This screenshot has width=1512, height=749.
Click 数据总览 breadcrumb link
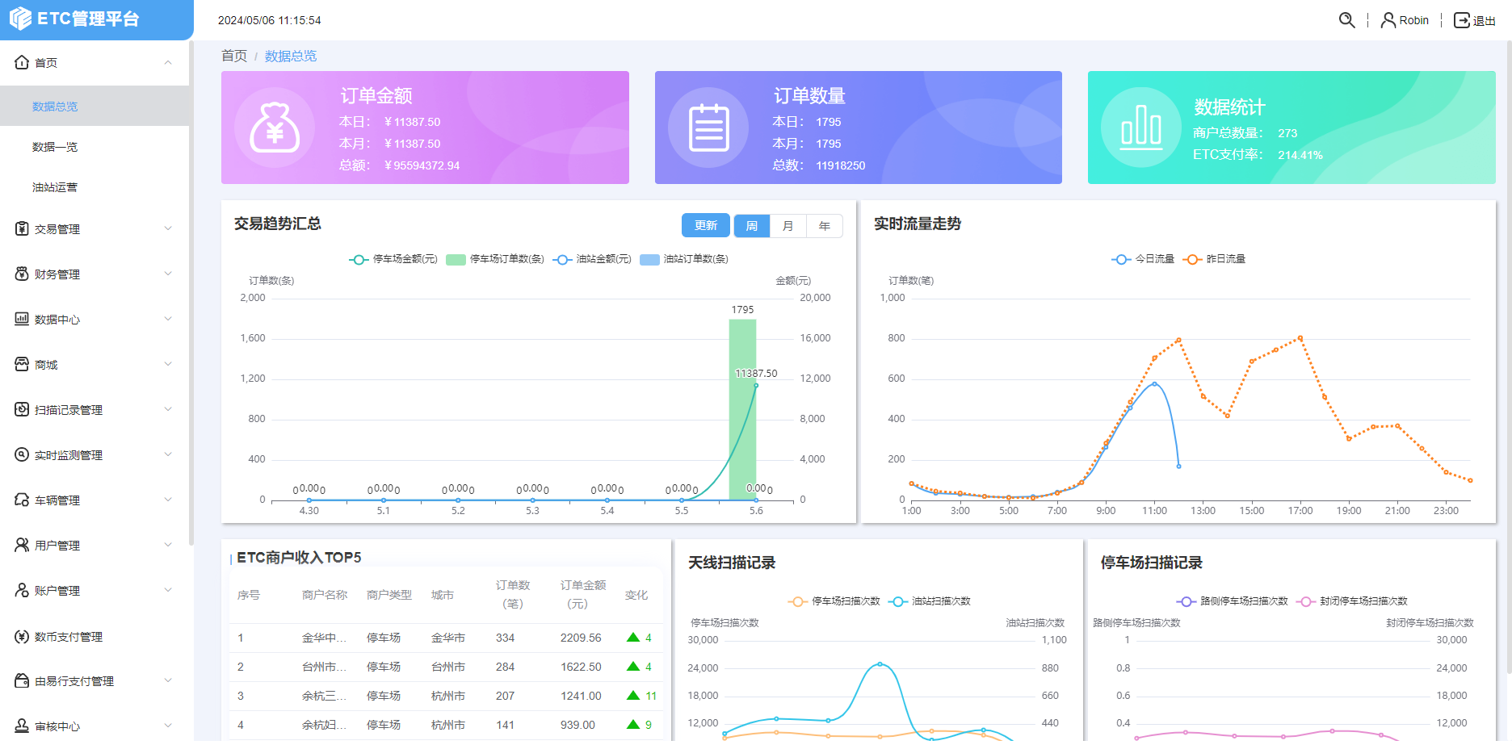point(291,56)
